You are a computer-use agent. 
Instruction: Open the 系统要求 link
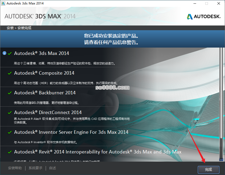pyautogui.click(x=35, y=168)
